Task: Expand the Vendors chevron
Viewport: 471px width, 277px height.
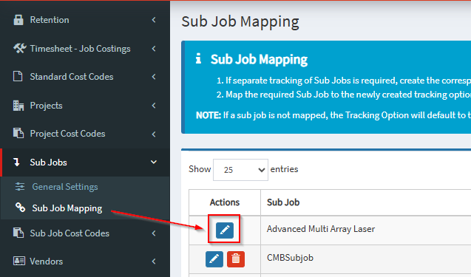Action: pos(154,261)
